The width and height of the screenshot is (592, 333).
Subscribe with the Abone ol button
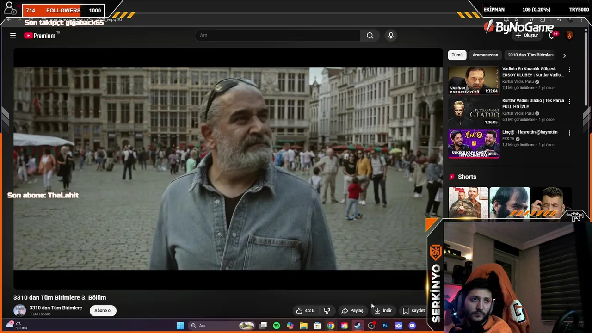pyautogui.click(x=103, y=311)
